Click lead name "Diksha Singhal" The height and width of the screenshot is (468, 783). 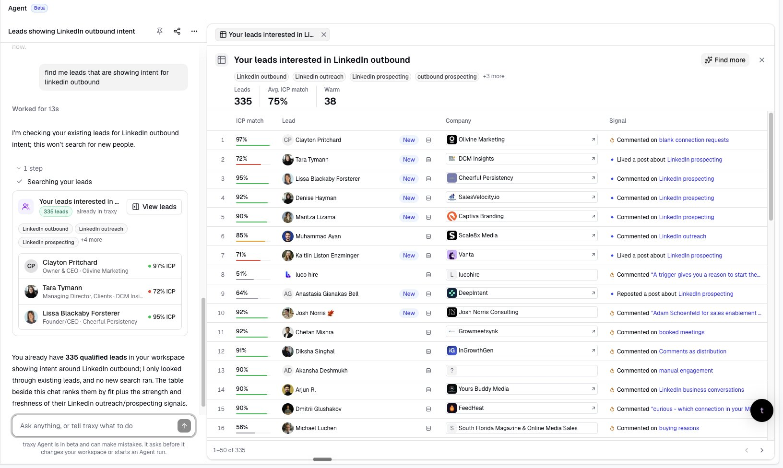pos(315,351)
